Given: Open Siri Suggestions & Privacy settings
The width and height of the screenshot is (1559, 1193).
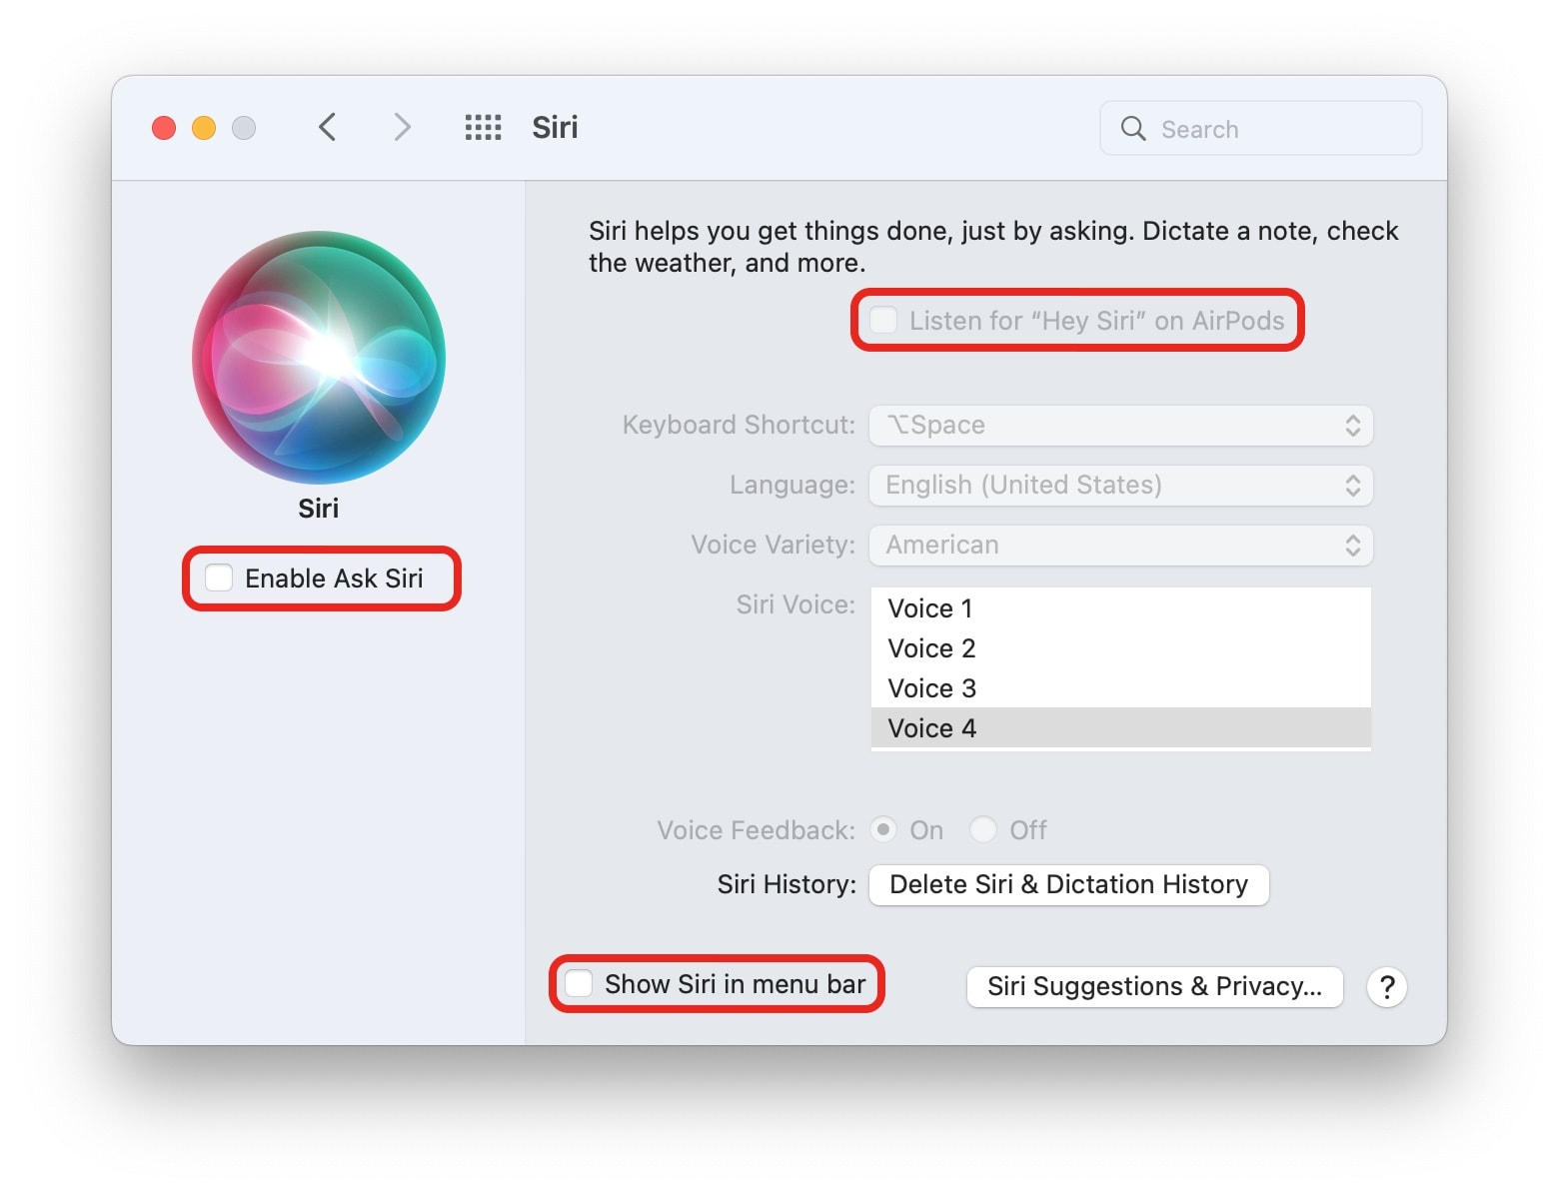Looking at the screenshot, I should click(x=1154, y=987).
